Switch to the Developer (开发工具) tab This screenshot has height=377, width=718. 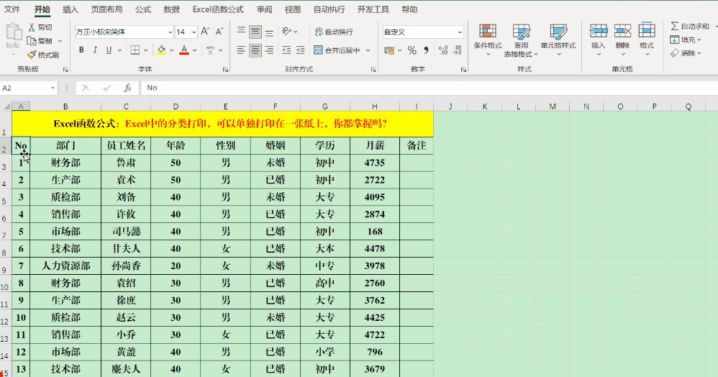tap(373, 9)
